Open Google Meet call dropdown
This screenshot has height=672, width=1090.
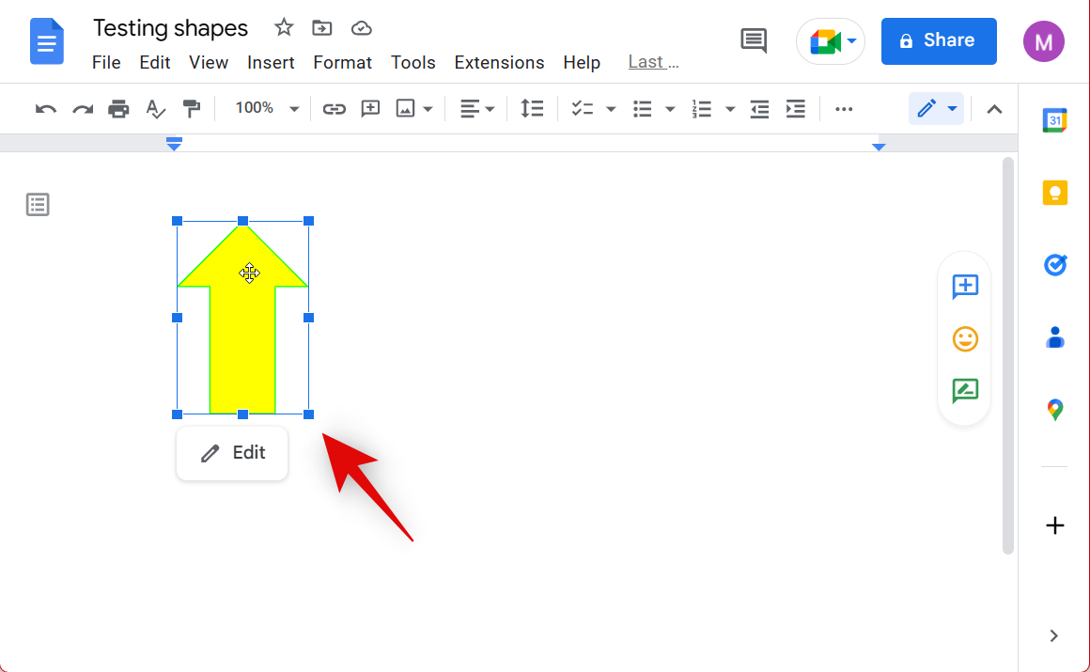pos(831,41)
